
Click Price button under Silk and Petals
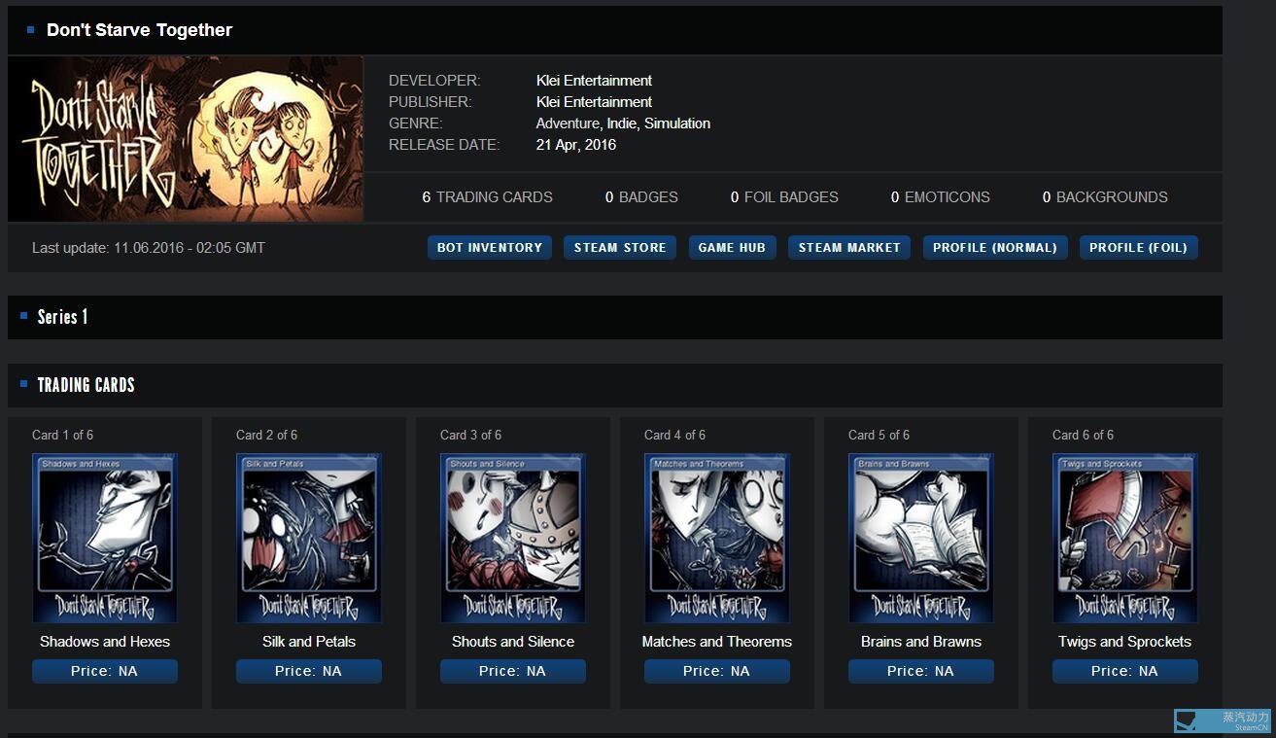[309, 671]
